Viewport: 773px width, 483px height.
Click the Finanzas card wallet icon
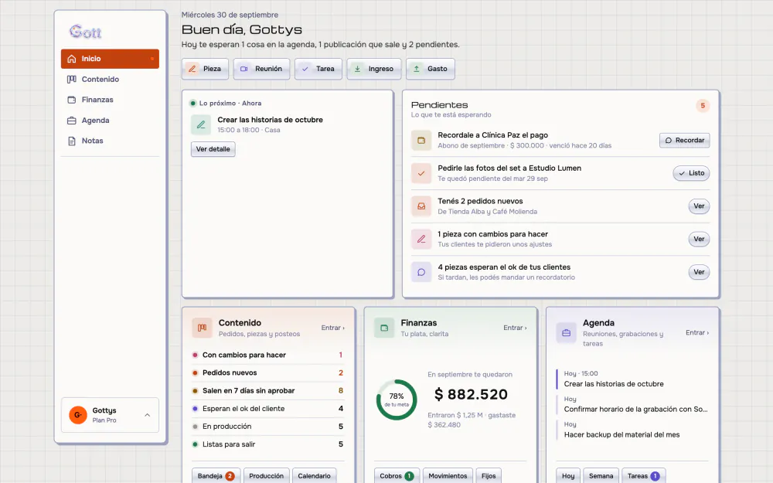pyautogui.click(x=384, y=328)
